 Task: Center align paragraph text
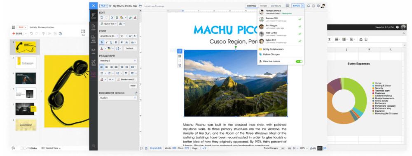tap(106, 67)
